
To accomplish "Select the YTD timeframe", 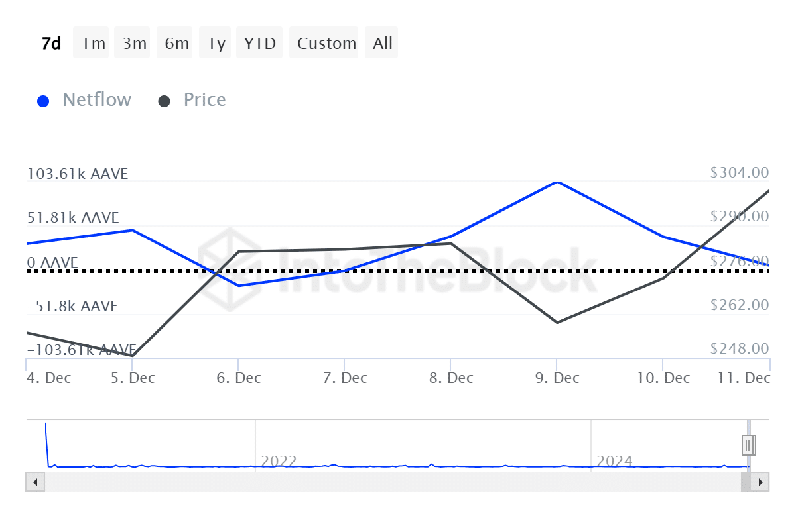I will [x=259, y=42].
